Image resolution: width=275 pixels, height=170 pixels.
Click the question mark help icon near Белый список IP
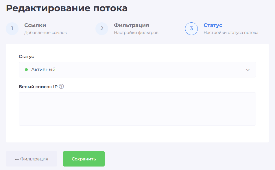coord(62,86)
